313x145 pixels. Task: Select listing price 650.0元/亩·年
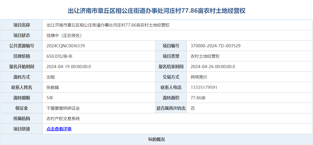pyautogui.click(x=59, y=56)
